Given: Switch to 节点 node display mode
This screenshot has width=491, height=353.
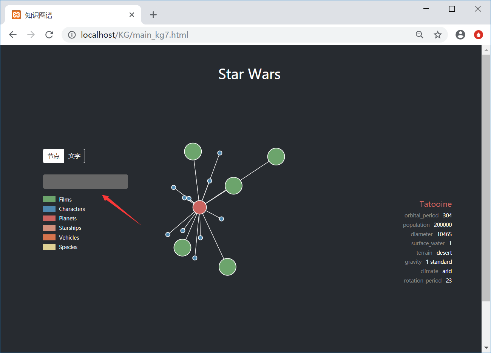Looking at the screenshot, I should 54,156.
